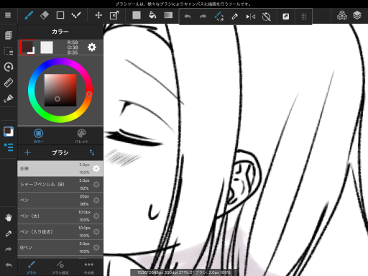Undo using top toolbar arrow
This screenshot has width=368, height=276.
tap(188, 17)
